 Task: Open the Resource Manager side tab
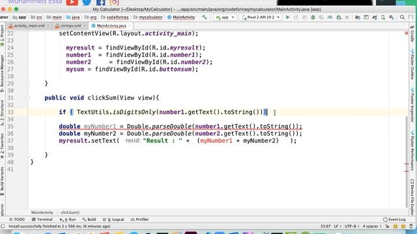point(2,73)
